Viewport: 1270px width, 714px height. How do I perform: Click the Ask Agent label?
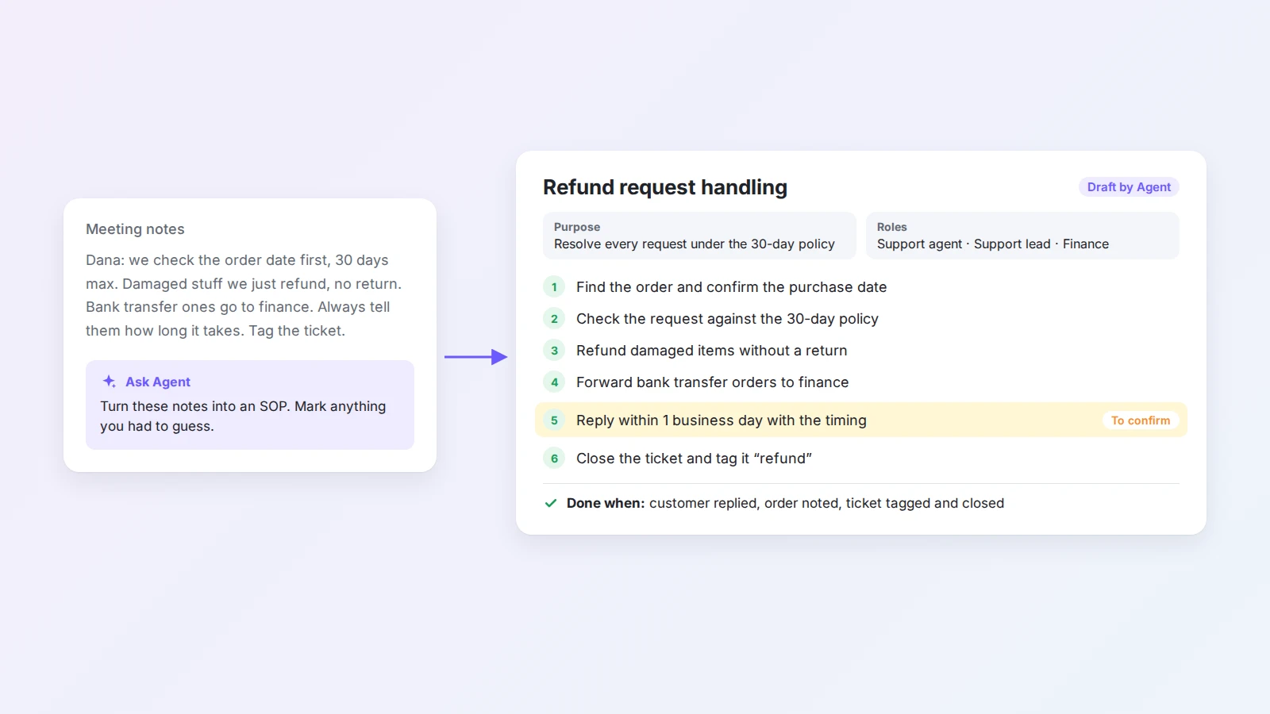pyautogui.click(x=158, y=382)
